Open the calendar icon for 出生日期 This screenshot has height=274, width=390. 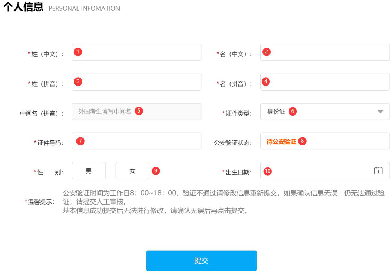tap(378, 170)
